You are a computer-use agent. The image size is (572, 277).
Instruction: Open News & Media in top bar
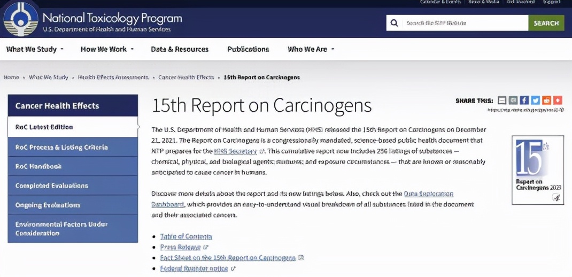click(484, 2)
